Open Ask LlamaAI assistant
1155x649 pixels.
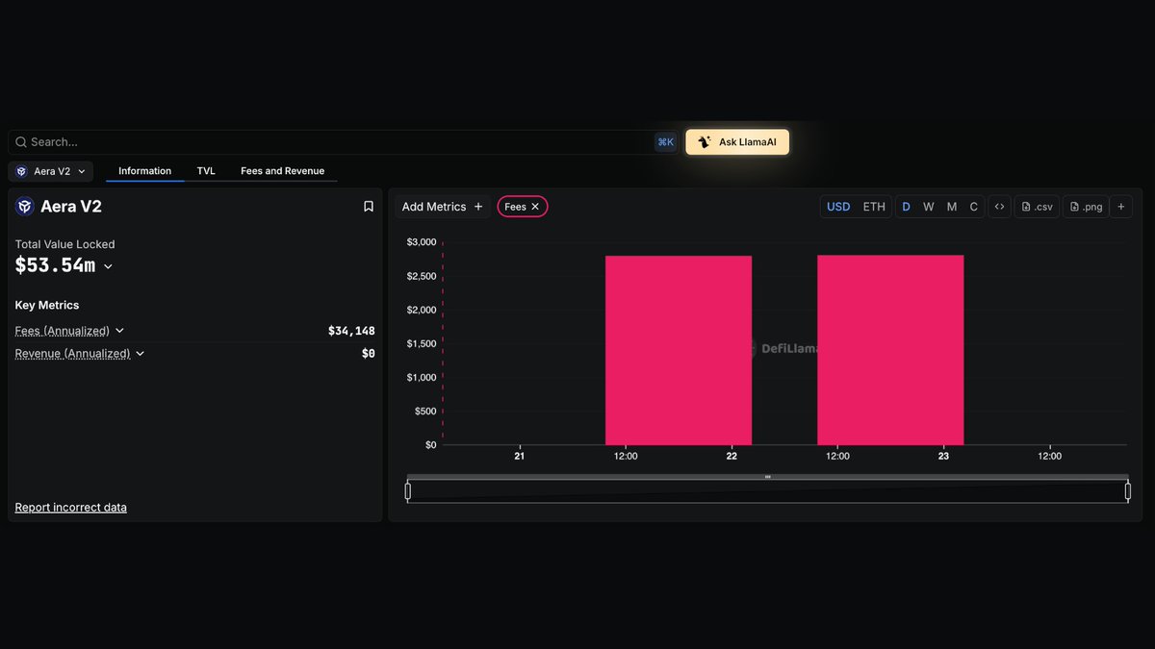click(x=737, y=142)
